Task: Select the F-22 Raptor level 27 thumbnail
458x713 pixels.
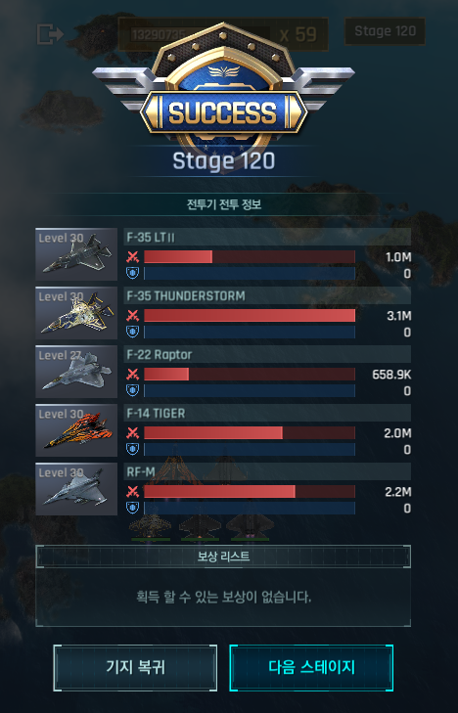Action: pos(76,372)
